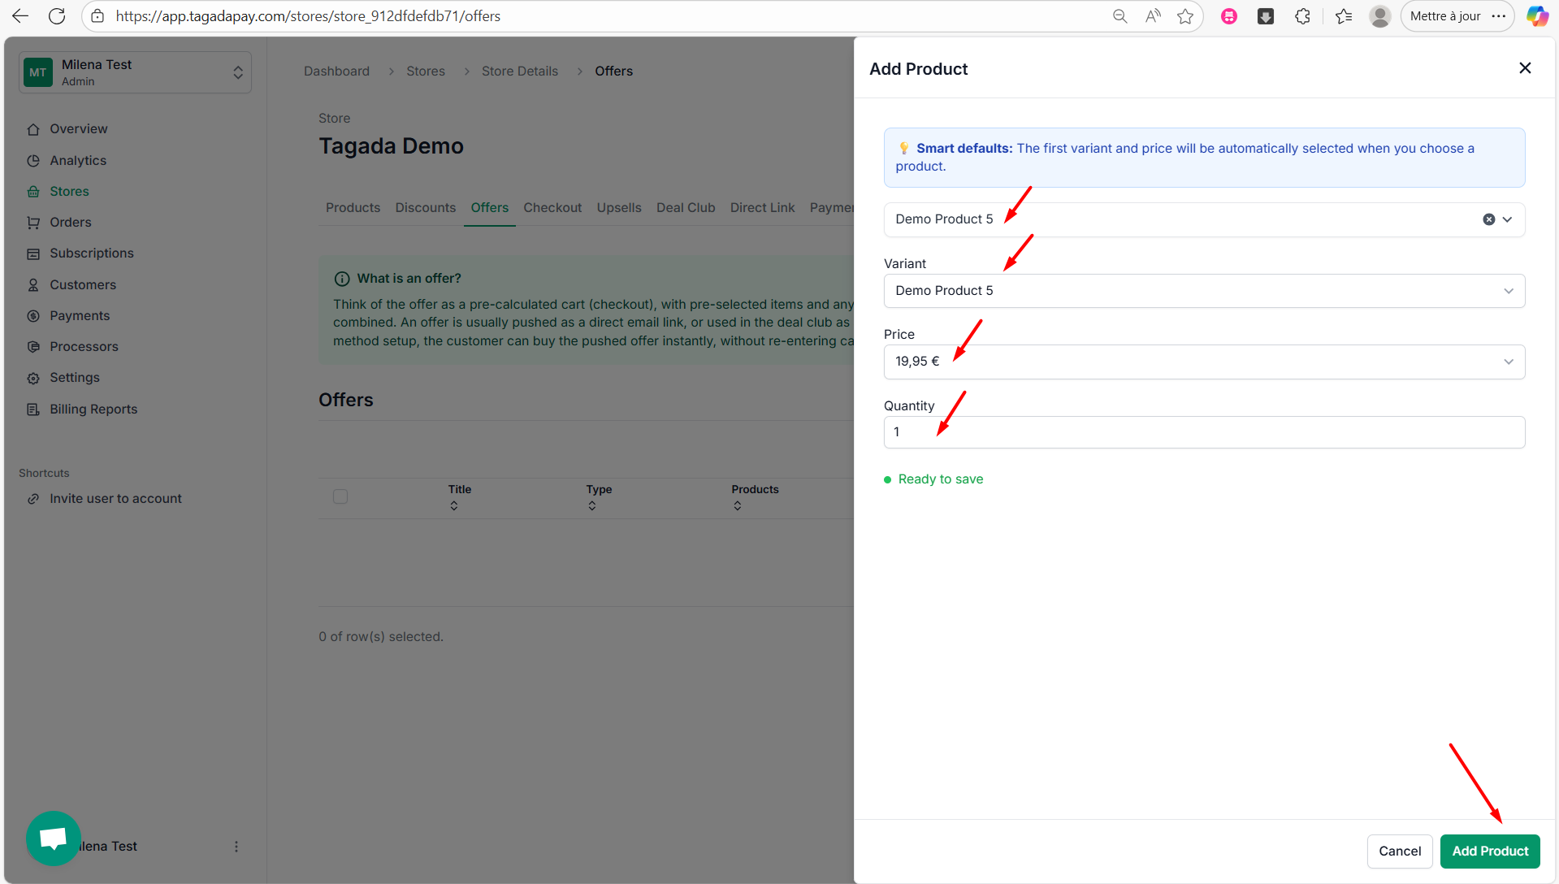Click the pink extension icon
1559x884 pixels.
1229,16
